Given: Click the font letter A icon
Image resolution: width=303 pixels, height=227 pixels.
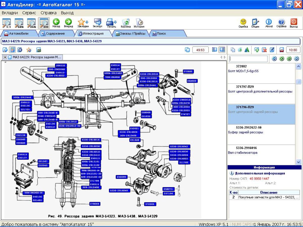Looking at the screenshot, I should click(x=247, y=50).
